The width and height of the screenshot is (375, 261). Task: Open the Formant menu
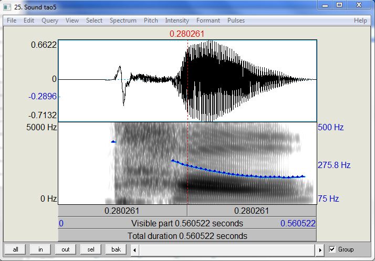pyautogui.click(x=208, y=20)
